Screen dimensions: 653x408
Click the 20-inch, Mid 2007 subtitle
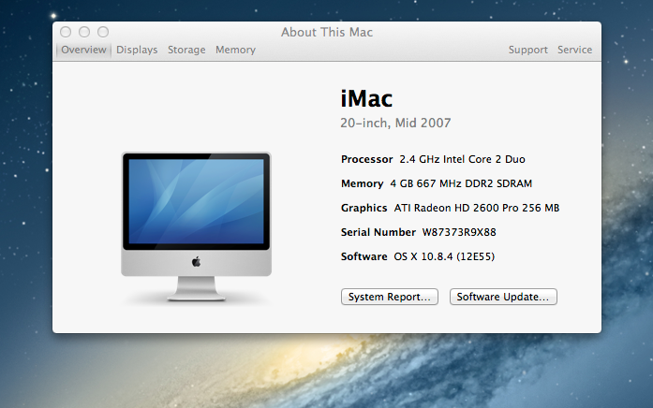point(395,124)
